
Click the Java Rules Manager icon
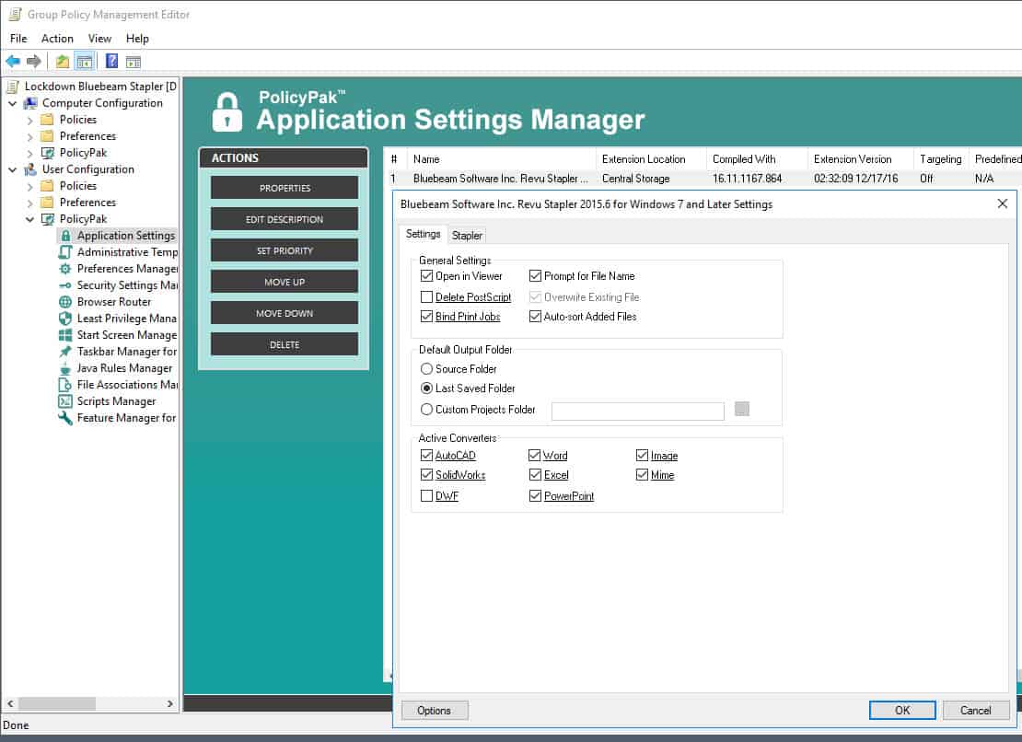(65, 368)
